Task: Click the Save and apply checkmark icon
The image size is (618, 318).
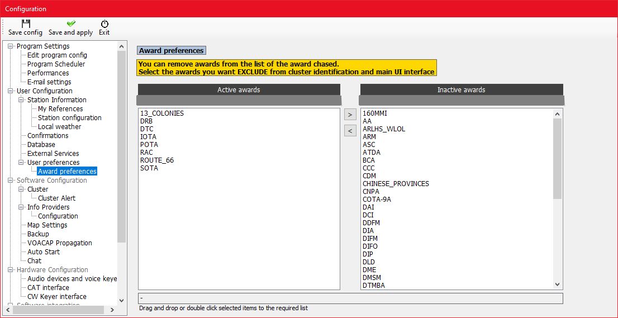Action: [x=71, y=23]
